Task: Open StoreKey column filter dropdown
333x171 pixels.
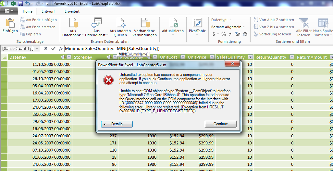Action: pos(115,57)
